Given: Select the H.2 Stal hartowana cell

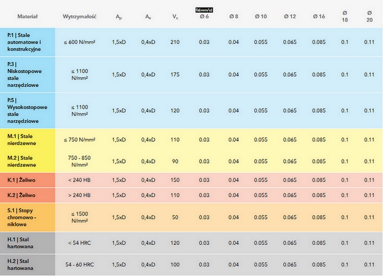Looking at the screenshot, I should pyautogui.click(x=28, y=265).
